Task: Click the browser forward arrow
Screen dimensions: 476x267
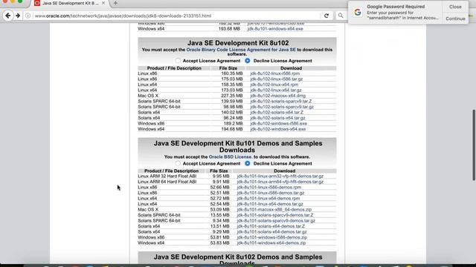Action: 18,16
